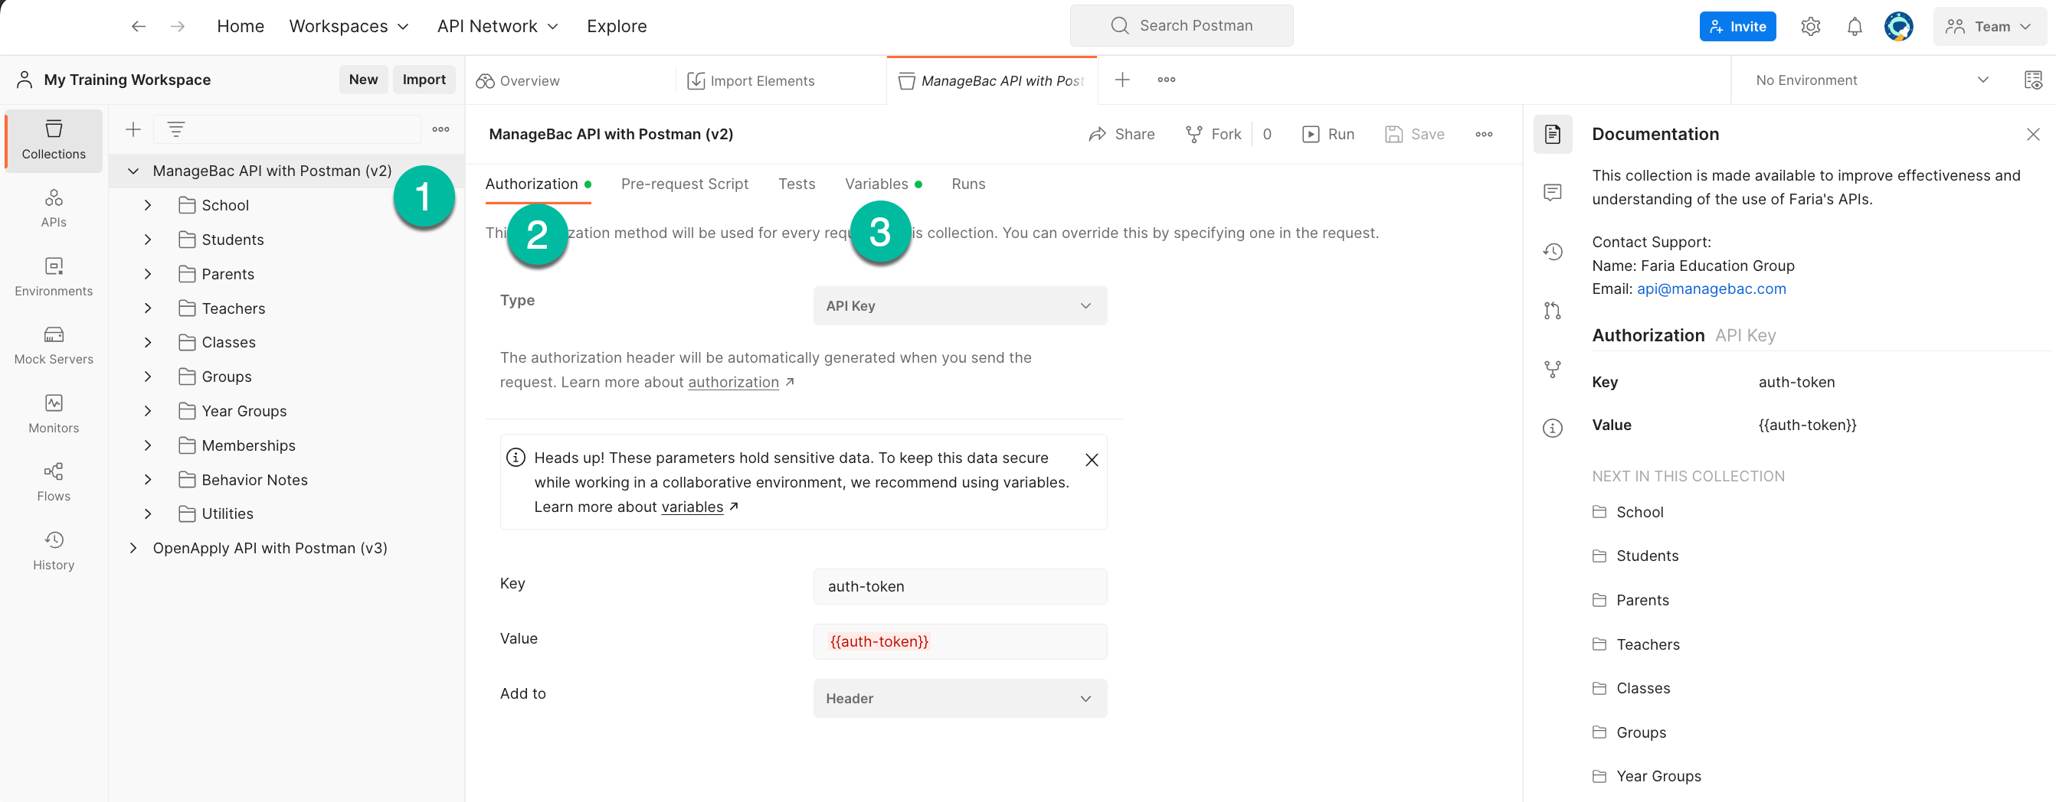Open the collection header more actions dots
The width and height of the screenshot is (2056, 802).
pyautogui.click(x=1483, y=134)
